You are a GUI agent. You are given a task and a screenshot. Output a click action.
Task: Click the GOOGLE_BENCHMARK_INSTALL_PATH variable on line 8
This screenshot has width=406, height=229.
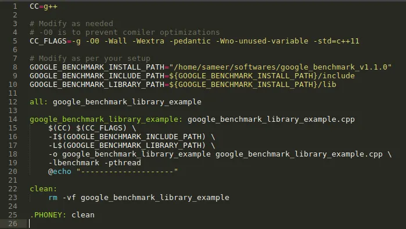(x=97, y=67)
